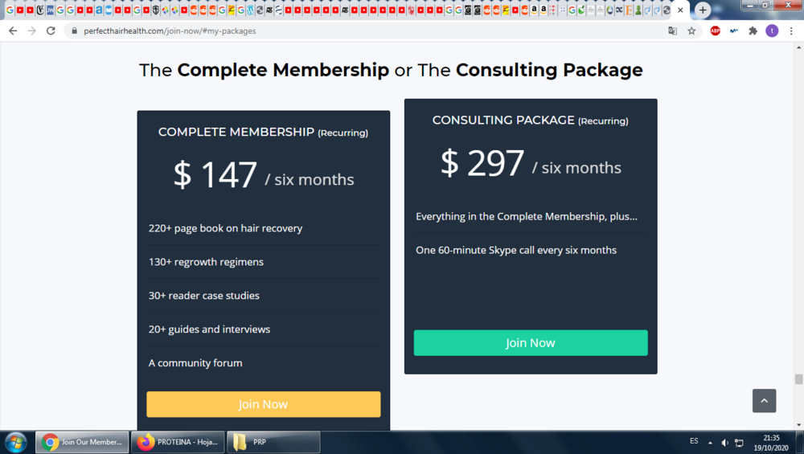804x454 pixels.
Task: Open the purple user profile avatar
Action: [772, 31]
